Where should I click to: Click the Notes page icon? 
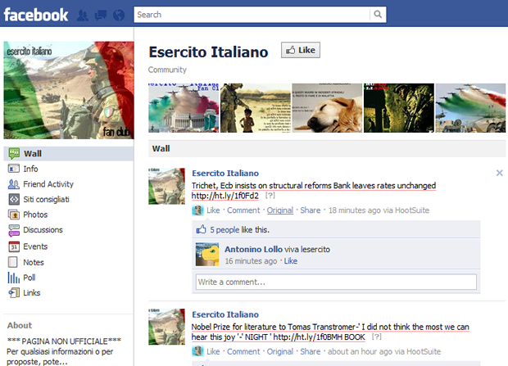coord(13,262)
